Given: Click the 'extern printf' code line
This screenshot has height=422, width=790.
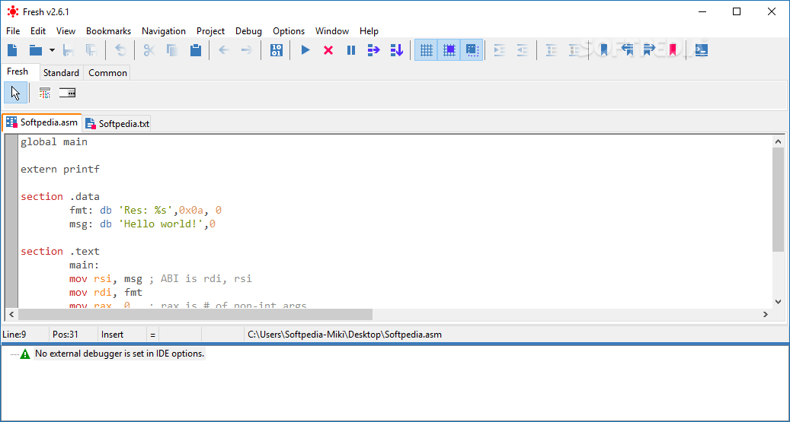Looking at the screenshot, I should (60, 169).
